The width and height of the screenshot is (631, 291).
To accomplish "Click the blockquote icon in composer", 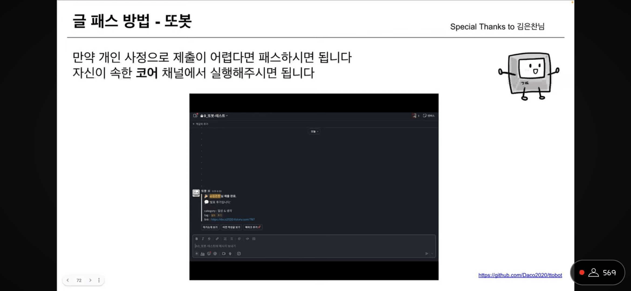I will pos(239,239).
